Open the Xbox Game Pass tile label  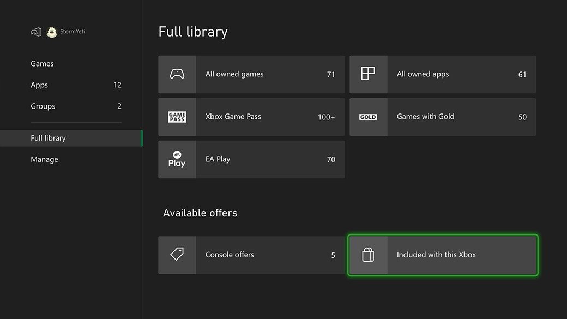233,117
